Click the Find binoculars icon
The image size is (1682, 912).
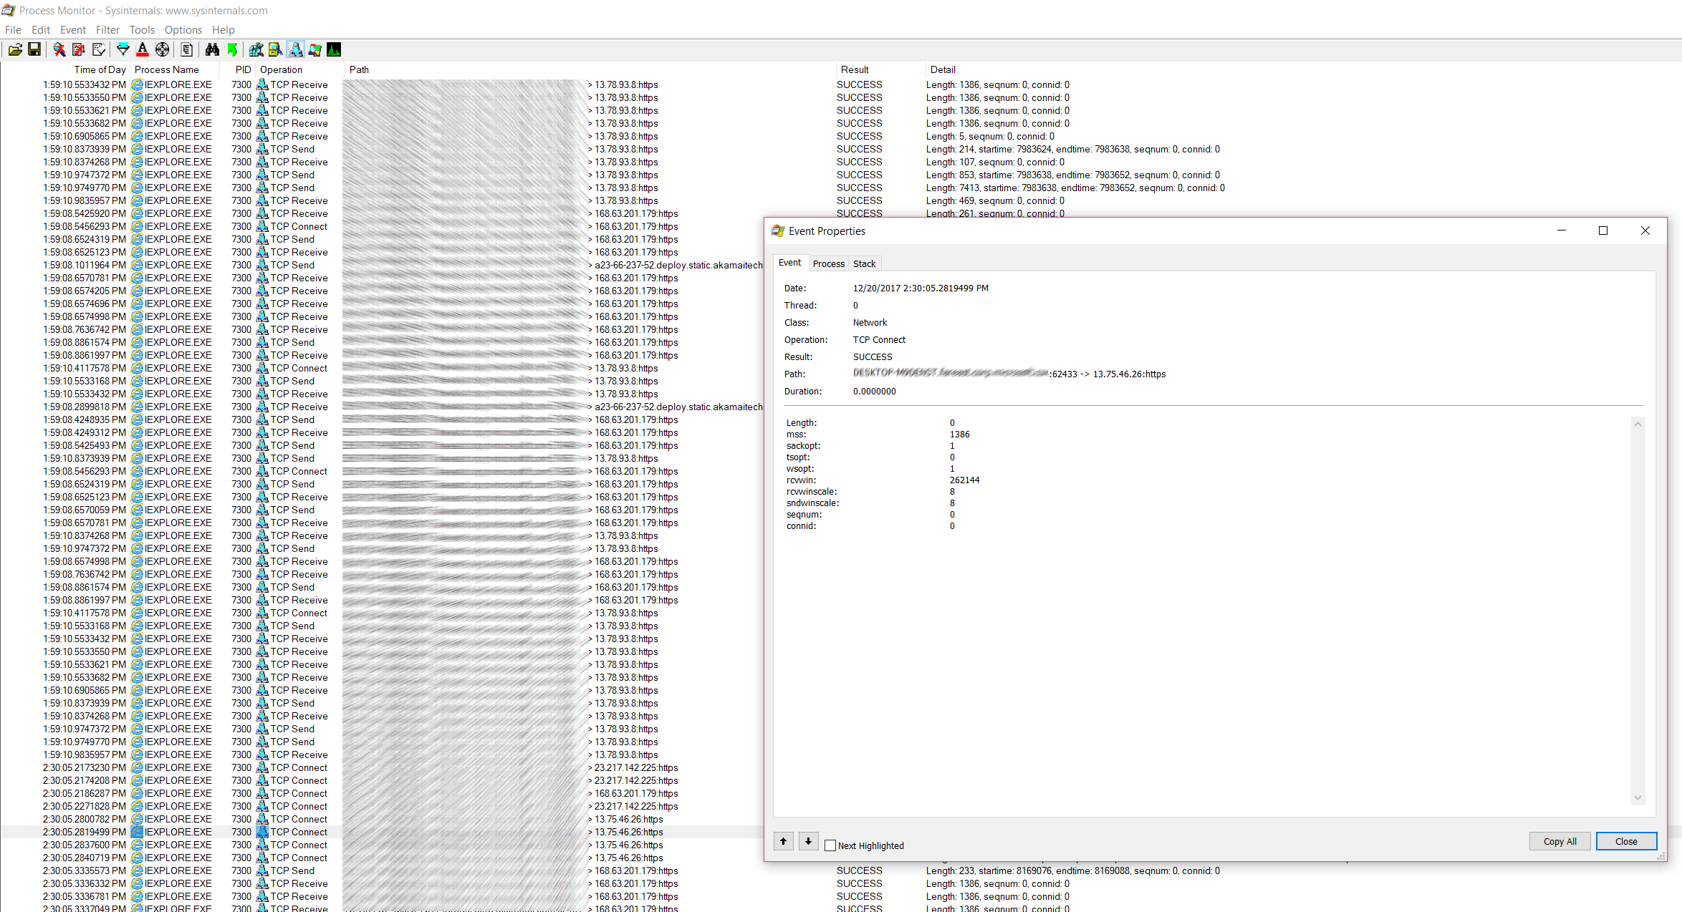pyautogui.click(x=212, y=49)
